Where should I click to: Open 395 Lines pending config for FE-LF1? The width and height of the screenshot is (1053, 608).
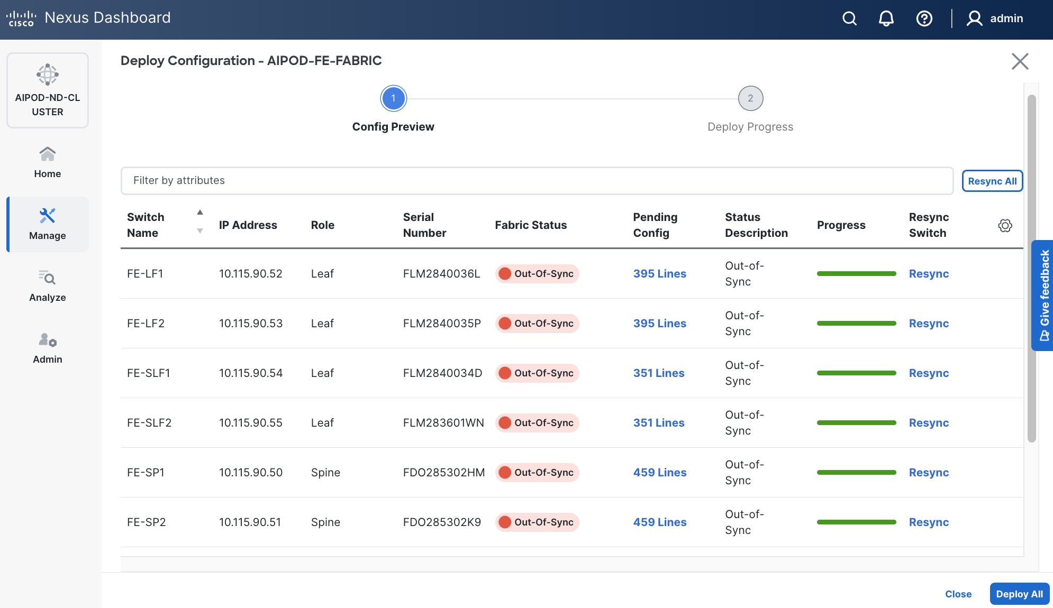[659, 274]
